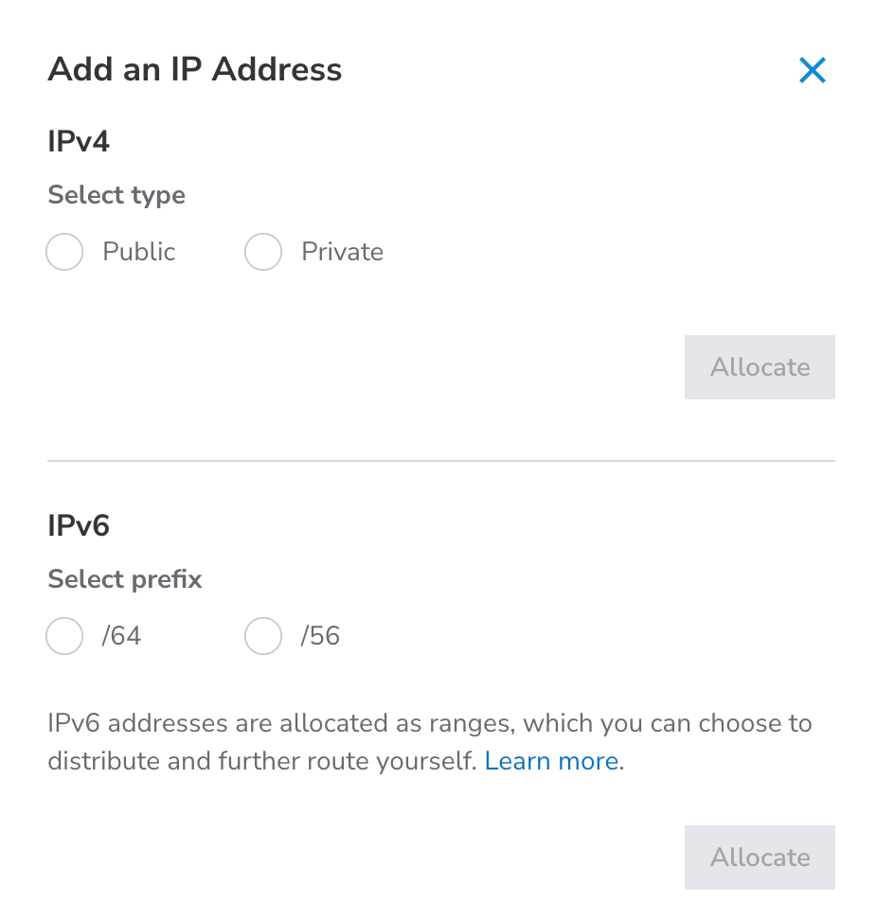Click the IPv4 section heading

79,142
